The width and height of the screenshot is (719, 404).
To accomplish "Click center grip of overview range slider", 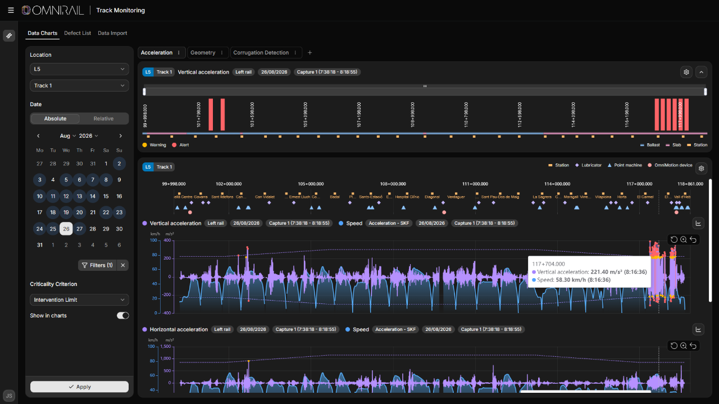I will [x=425, y=86].
